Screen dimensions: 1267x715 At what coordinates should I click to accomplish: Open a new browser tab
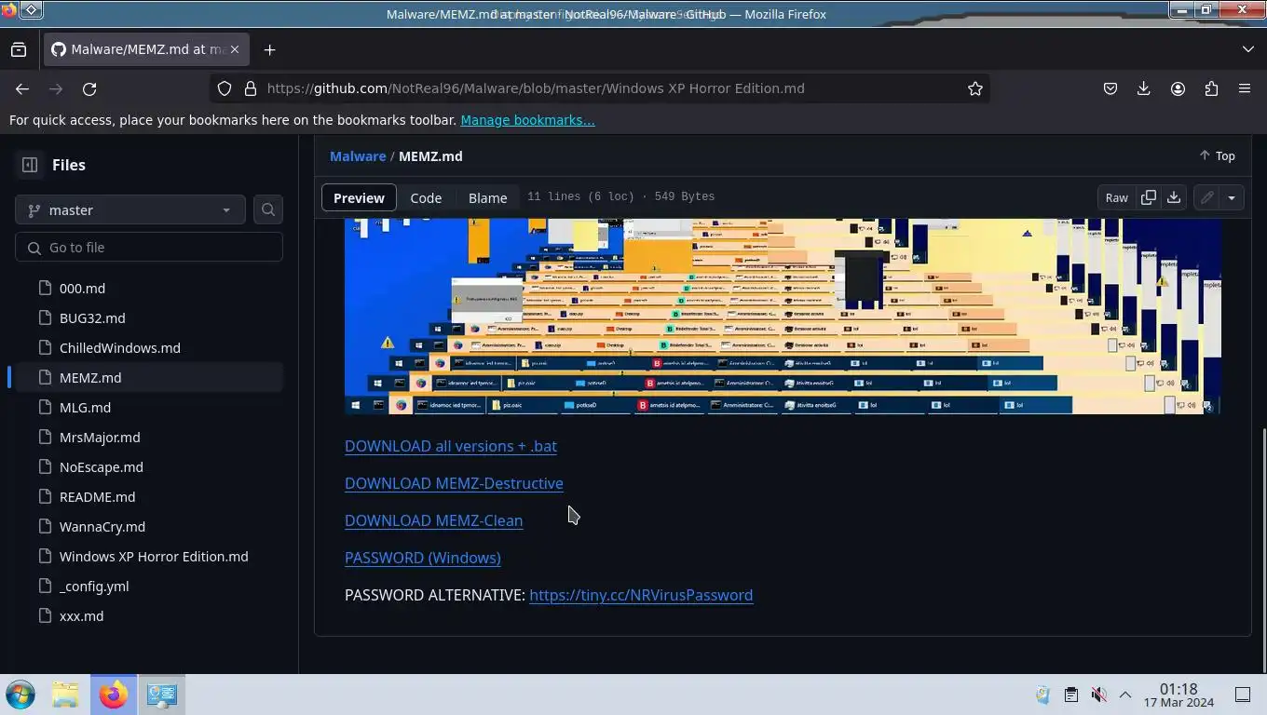[269, 49]
